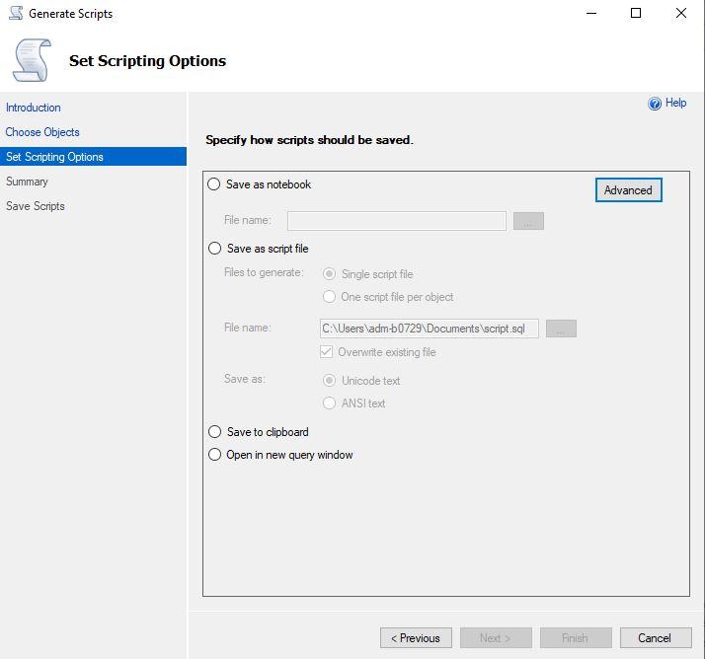The image size is (705, 659).
Task: Click the notebook File name field
Action: pos(396,221)
